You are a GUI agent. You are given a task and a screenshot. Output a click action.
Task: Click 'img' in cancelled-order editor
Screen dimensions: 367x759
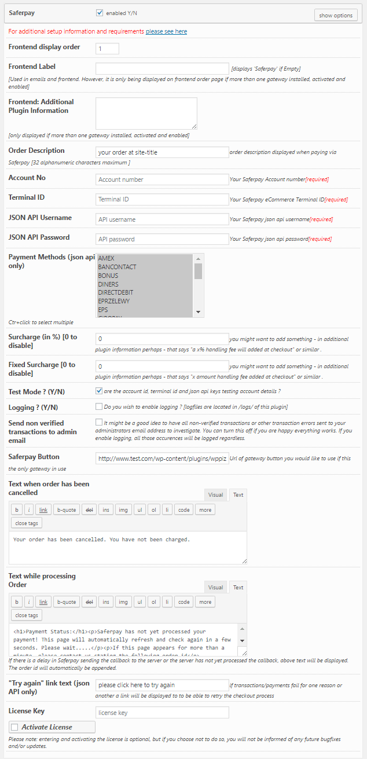(123, 509)
